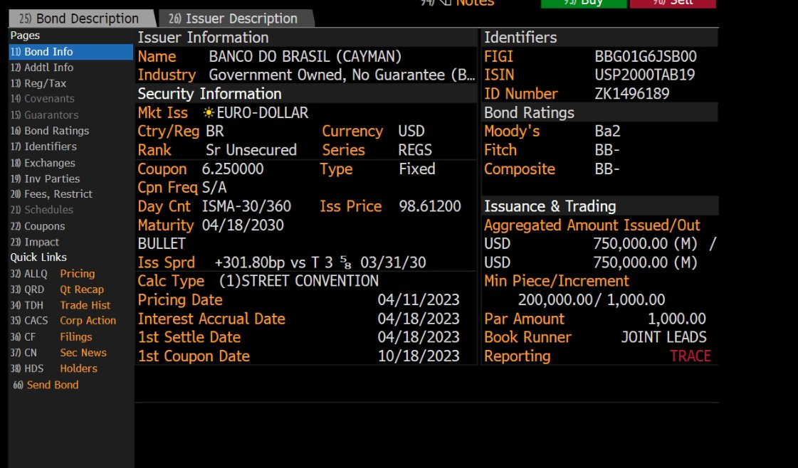Screen dimensions: 798x468
Task: Click the 1st Settle Date 04/18/2023
Action: coord(419,337)
